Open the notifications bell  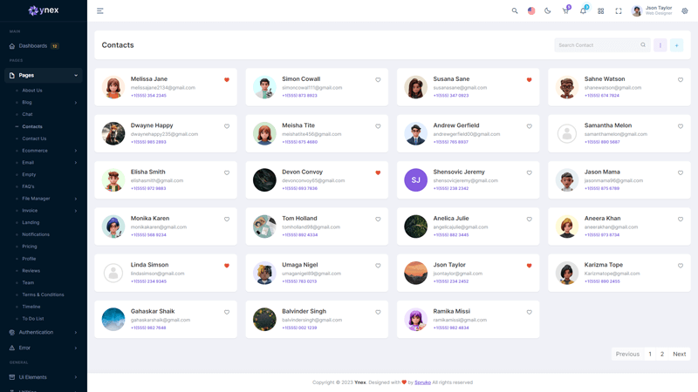point(583,11)
